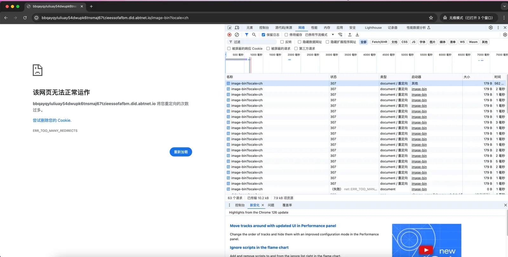Click the browser address bar URL
The width and height of the screenshot is (508, 257).
(115, 18)
